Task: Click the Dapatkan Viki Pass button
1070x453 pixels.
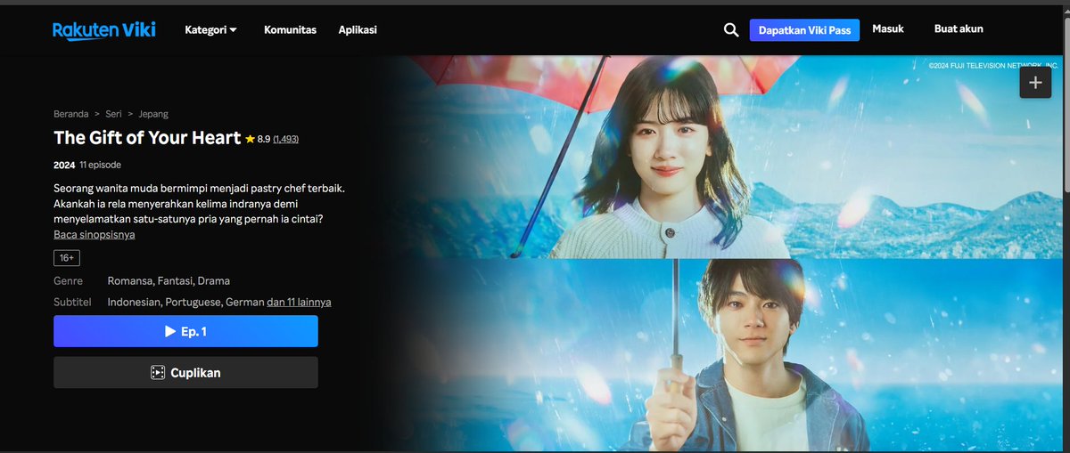Action: point(804,30)
